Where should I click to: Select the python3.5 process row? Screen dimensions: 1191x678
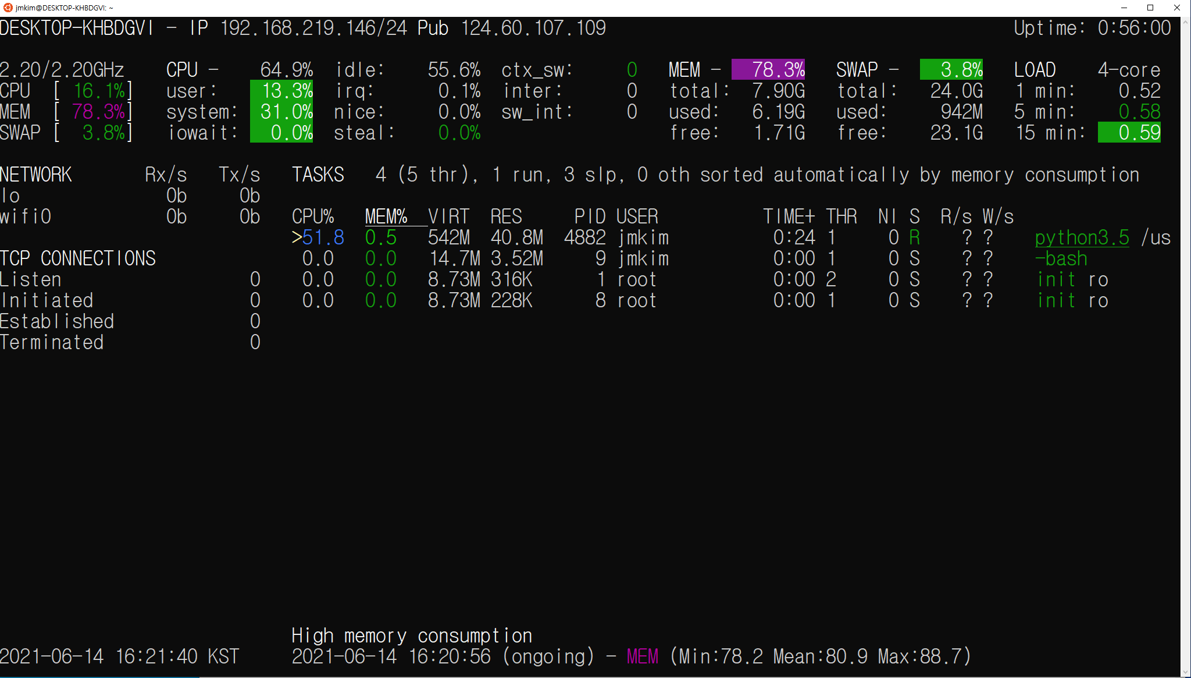click(x=1082, y=237)
